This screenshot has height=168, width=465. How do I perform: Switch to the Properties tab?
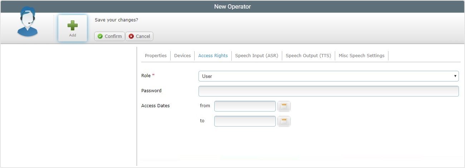coord(156,56)
